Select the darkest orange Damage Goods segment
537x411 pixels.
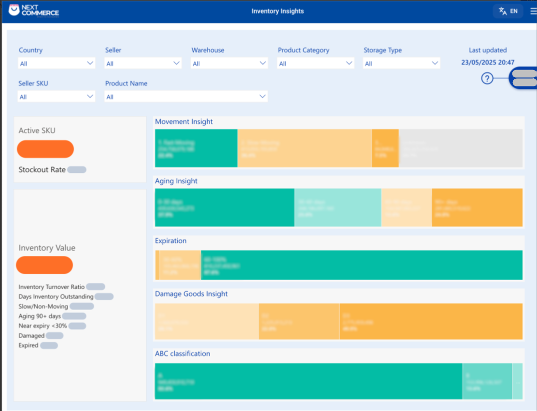pyautogui.click(x=431, y=322)
